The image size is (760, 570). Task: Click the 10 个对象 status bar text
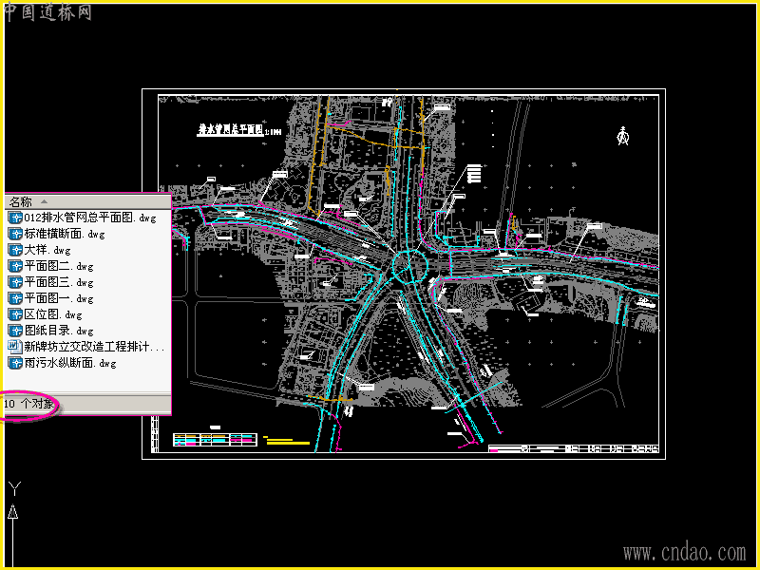tap(29, 403)
